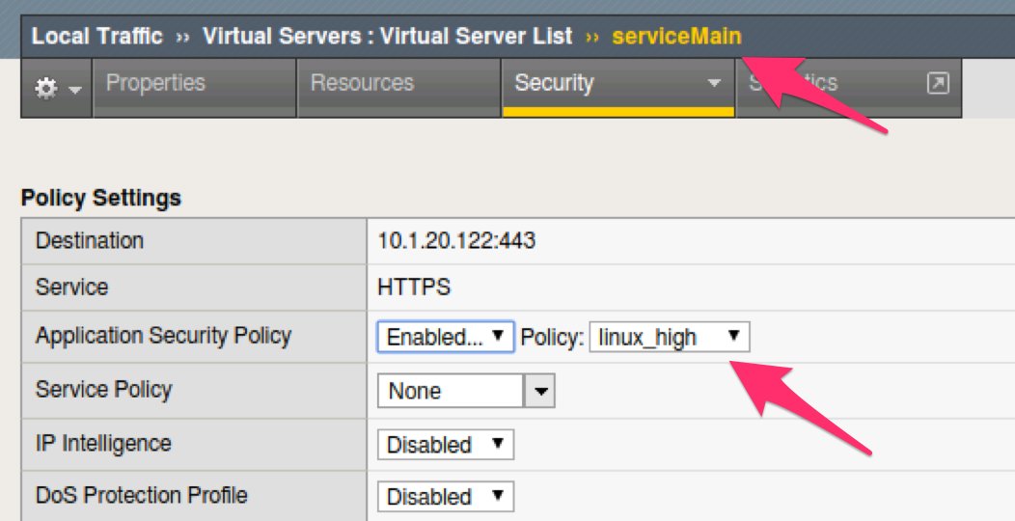Click the pop-out icon on Statistics tab
Image resolution: width=1015 pixels, height=521 pixels.
tap(937, 83)
